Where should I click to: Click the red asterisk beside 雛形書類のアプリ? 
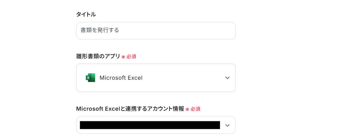coord(123,57)
